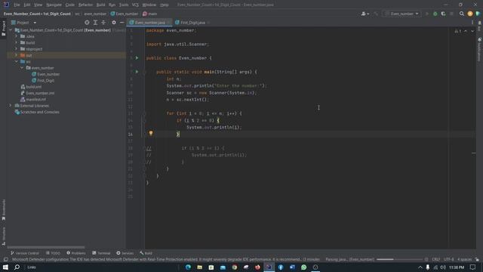The width and height of the screenshot is (483, 272).
Task: Open the editor tabs more options icon
Action: coord(472,23)
